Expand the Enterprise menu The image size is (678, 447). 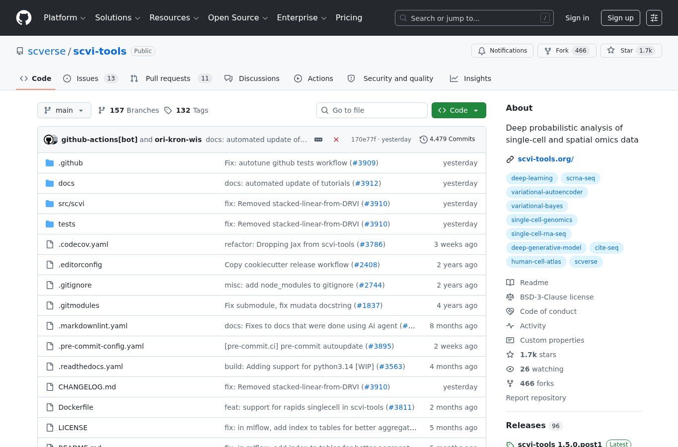point(301,18)
